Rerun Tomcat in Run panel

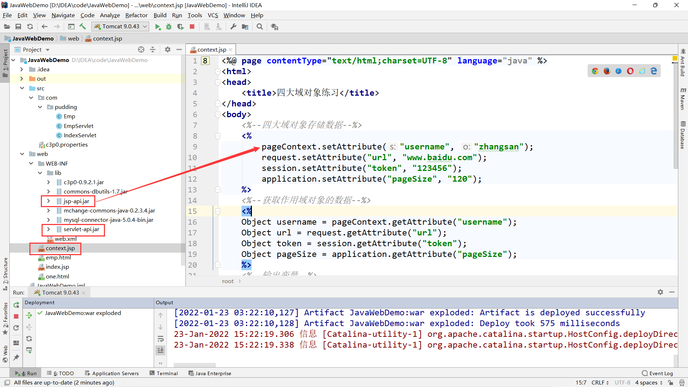pos(16,305)
